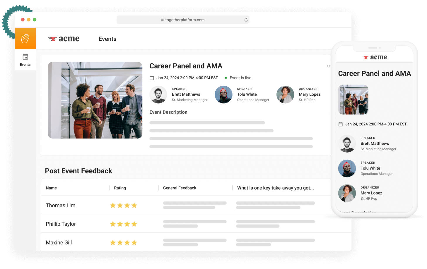Tap Career Panel and AMA title on phone
427x269 pixels.
[x=375, y=74]
